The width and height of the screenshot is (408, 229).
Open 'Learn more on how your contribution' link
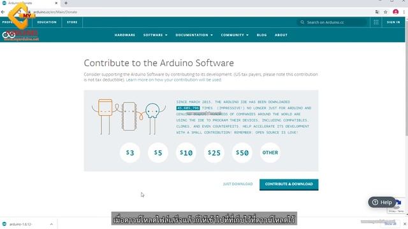173,80
